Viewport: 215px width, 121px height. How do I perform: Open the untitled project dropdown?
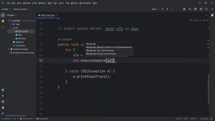point(6,9)
